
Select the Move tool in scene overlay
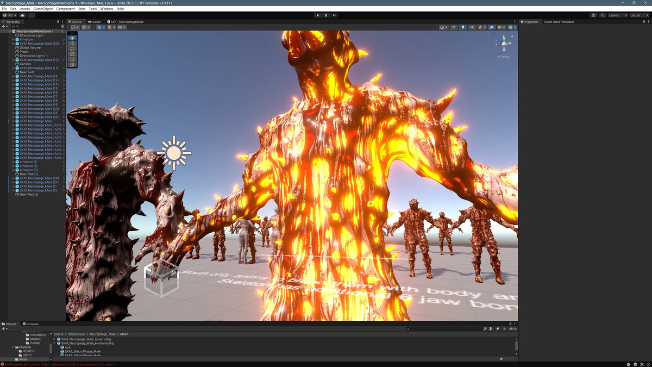coord(72,43)
